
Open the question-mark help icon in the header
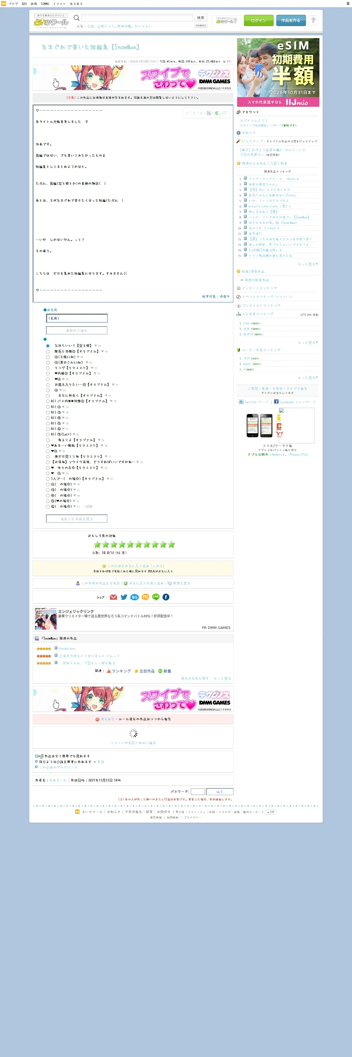[x=313, y=20]
